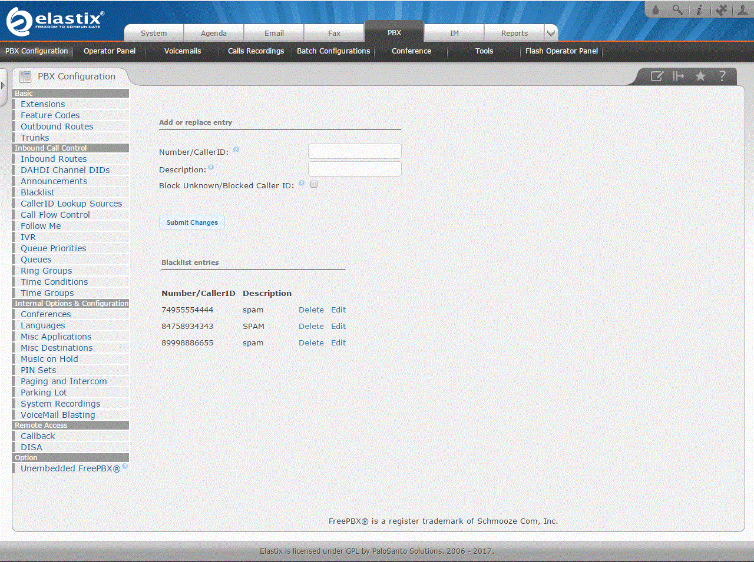Open Conference submenu item
Screen dimensions: 754x562
pos(411,51)
